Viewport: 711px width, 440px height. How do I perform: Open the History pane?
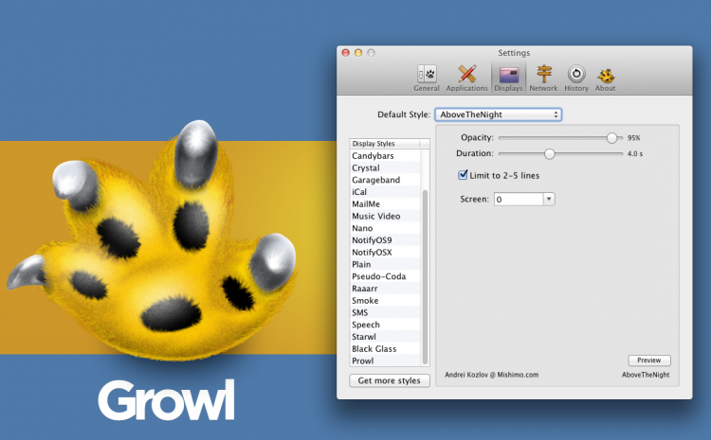click(576, 78)
